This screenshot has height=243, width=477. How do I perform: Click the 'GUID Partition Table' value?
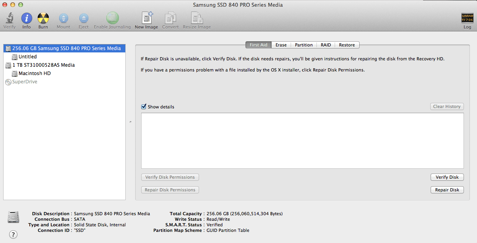228,230
